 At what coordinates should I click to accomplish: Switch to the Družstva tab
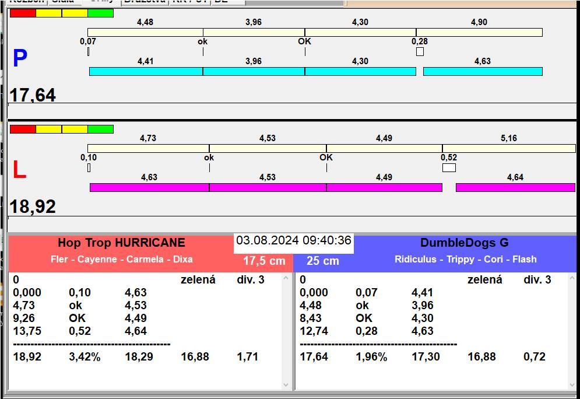(144, 2)
